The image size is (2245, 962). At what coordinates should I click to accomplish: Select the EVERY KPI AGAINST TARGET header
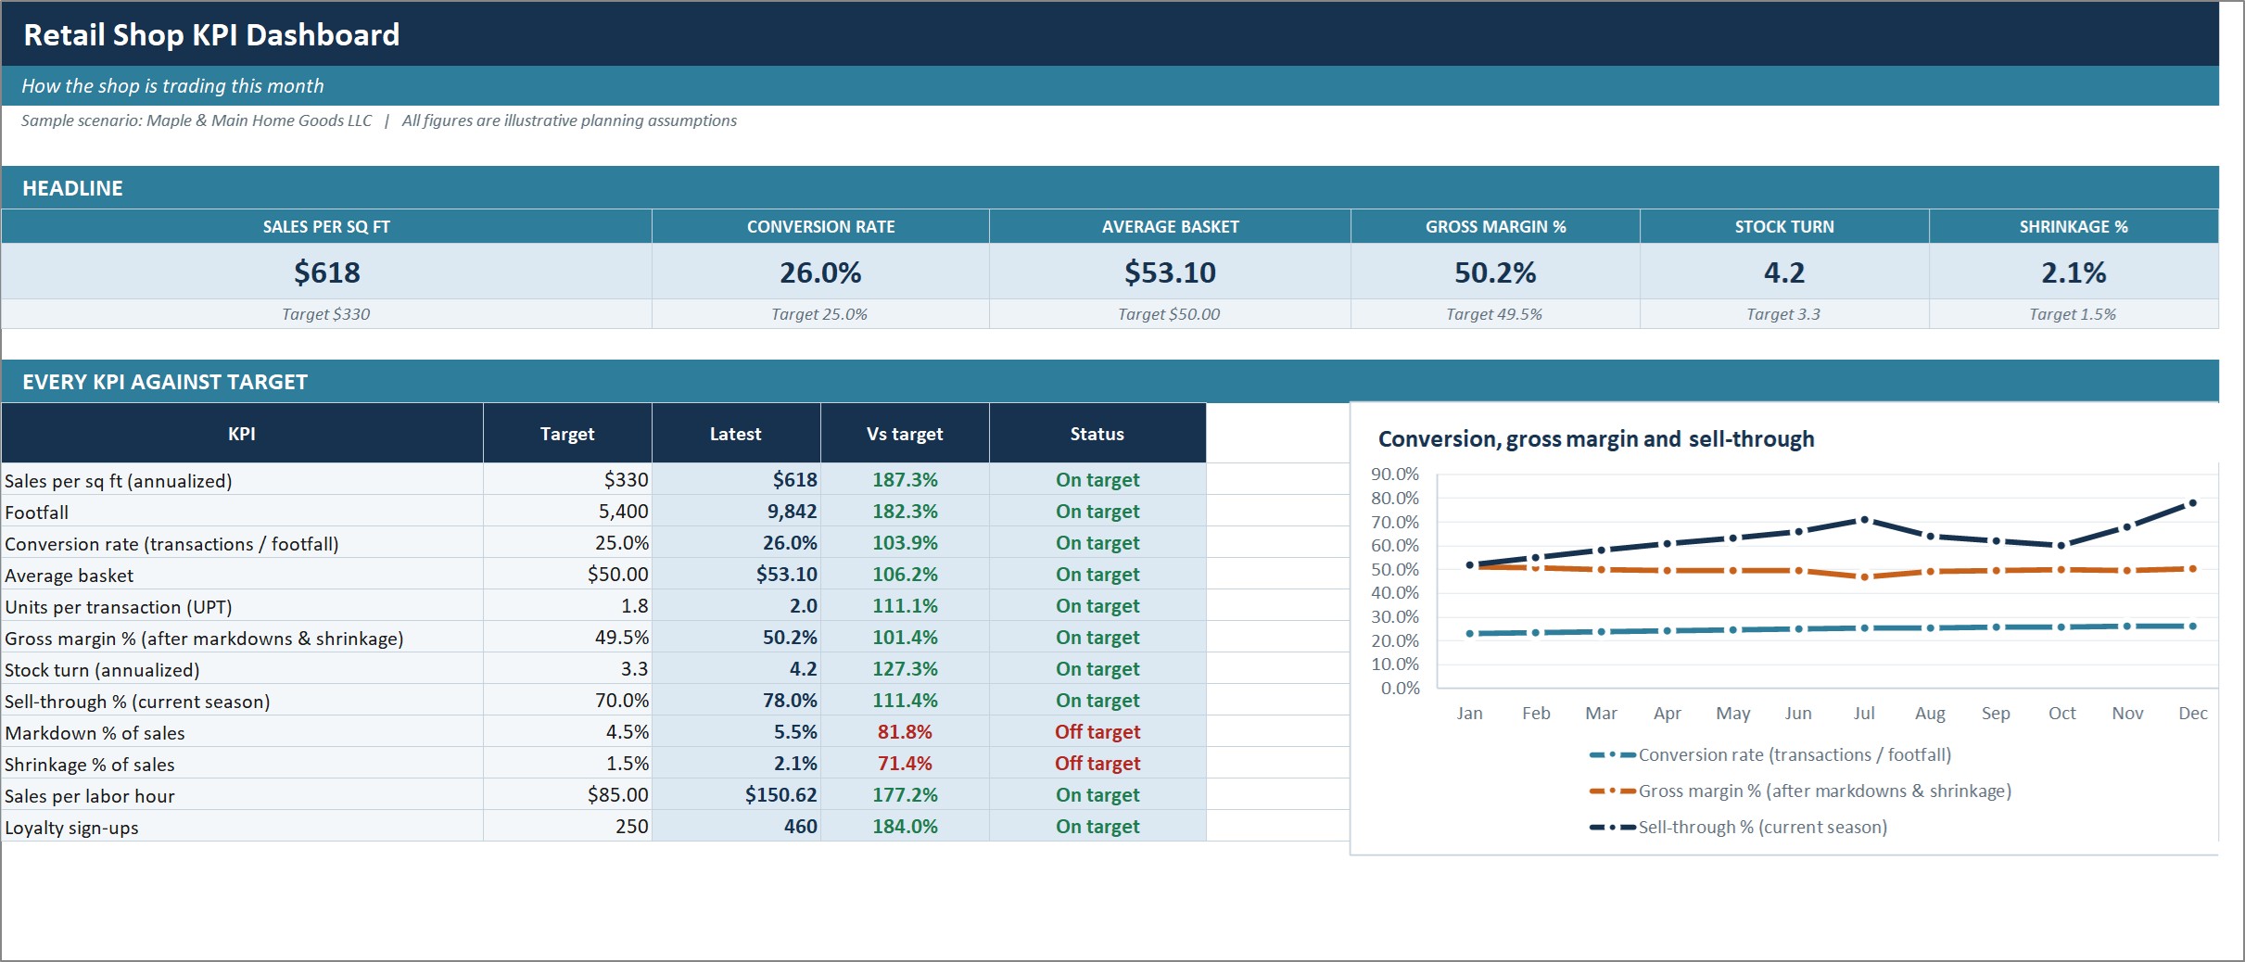pyautogui.click(x=165, y=382)
